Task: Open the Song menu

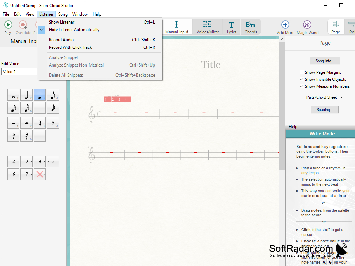Action: [63, 14]
